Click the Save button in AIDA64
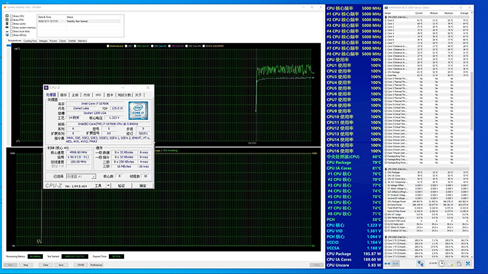 tap(61, 265)
